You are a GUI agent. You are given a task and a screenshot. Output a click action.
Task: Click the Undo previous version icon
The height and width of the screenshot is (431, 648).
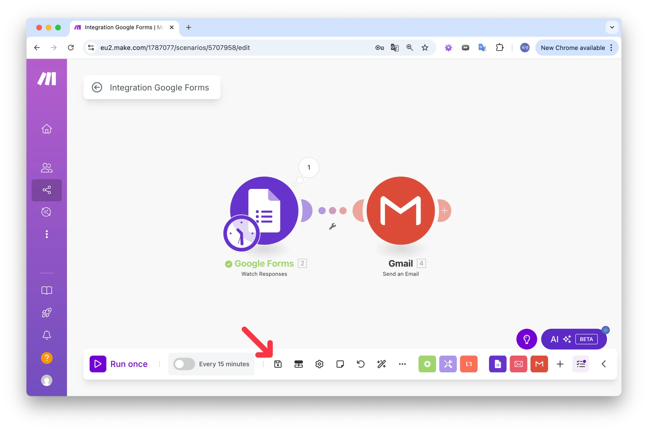point(361,364)
